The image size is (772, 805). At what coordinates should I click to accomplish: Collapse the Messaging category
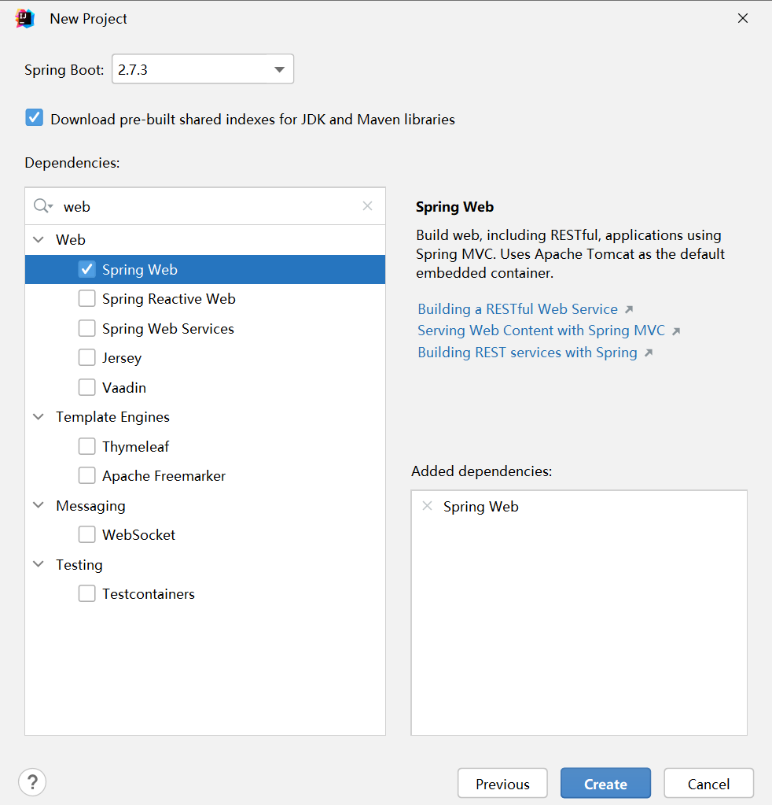point(39,505)
